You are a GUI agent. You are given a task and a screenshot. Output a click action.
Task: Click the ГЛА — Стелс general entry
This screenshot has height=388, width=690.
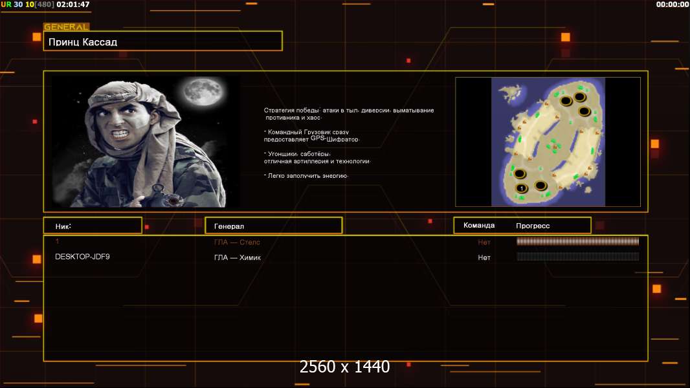coord(237,242)
